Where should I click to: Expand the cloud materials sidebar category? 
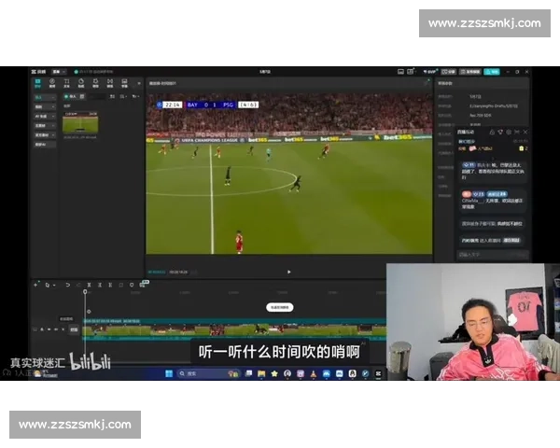pyautogui.click(x=45, y=126)
